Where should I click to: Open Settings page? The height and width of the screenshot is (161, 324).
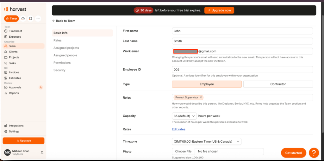tap(23, 132)
